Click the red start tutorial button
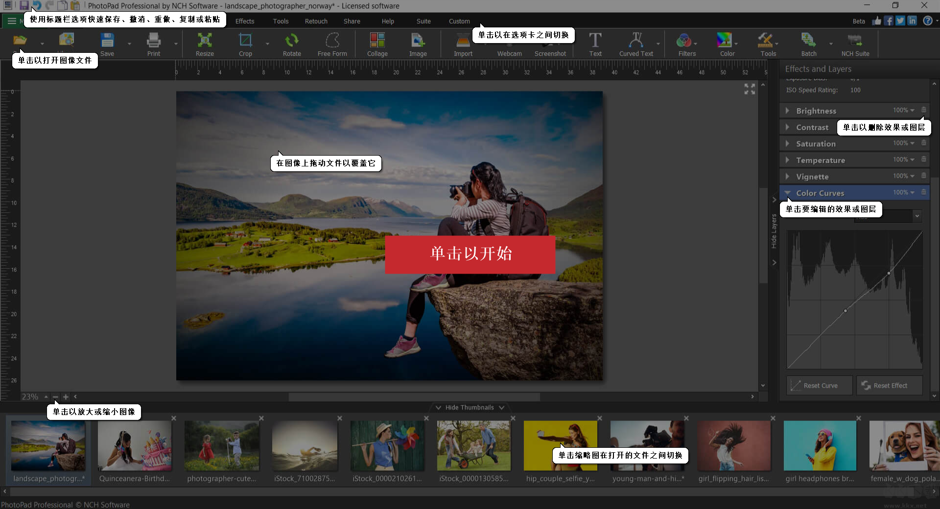 point(470,254)
